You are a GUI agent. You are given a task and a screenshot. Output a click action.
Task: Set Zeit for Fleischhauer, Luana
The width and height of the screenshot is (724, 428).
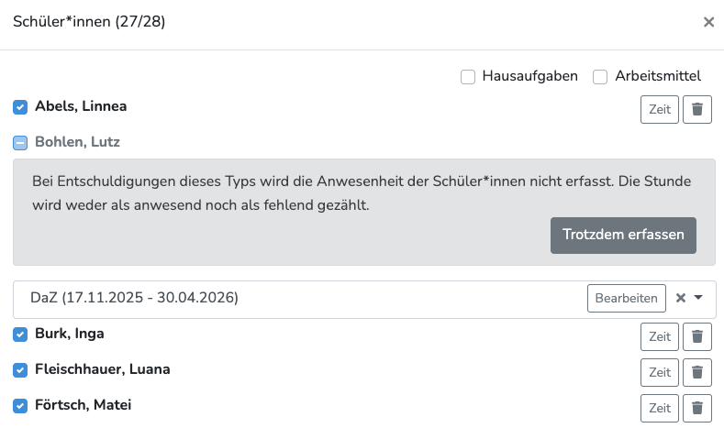(x=660, y=372)
